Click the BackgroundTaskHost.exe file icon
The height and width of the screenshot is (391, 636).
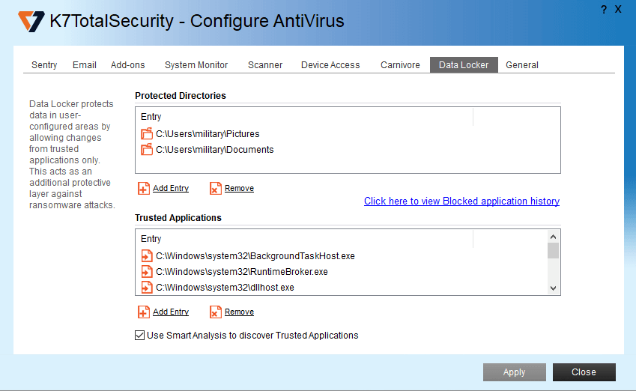[x=147, y=256]
